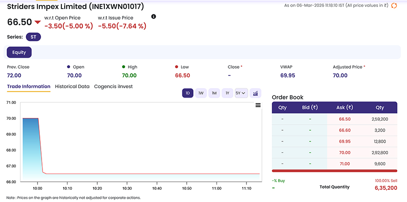The image size is (407, 202).
Task: Click the ST series badge
Action: point(33,37)
